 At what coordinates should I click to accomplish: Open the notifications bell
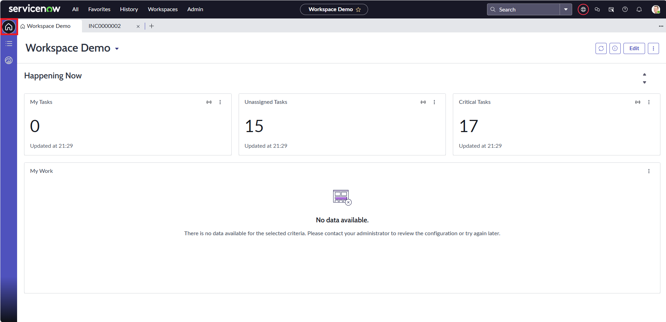[x=639, y=9]
